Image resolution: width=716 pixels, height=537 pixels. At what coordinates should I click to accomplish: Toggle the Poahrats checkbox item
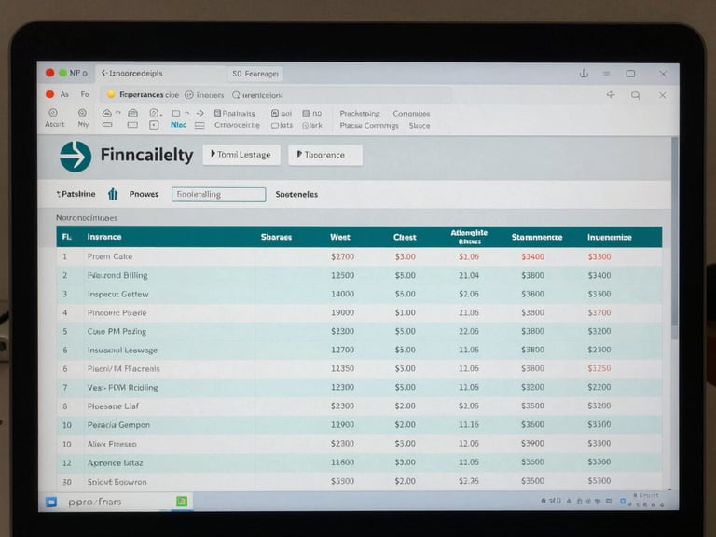tap(235, 113)
